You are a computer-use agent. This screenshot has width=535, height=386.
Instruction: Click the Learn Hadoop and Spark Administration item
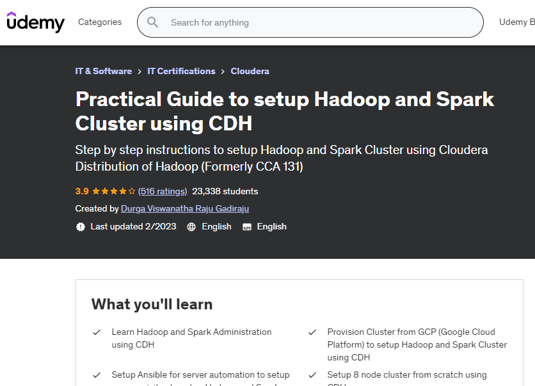tap(191, 338)
